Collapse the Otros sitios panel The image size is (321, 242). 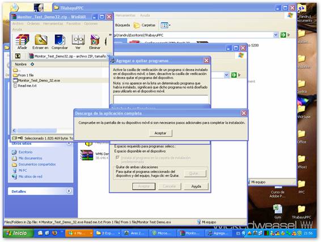69,144
